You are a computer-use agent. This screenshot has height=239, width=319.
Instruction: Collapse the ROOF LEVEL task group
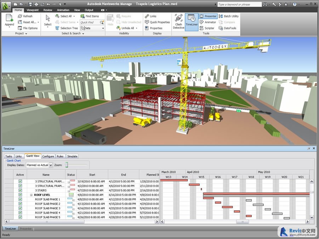pos(31,195)
